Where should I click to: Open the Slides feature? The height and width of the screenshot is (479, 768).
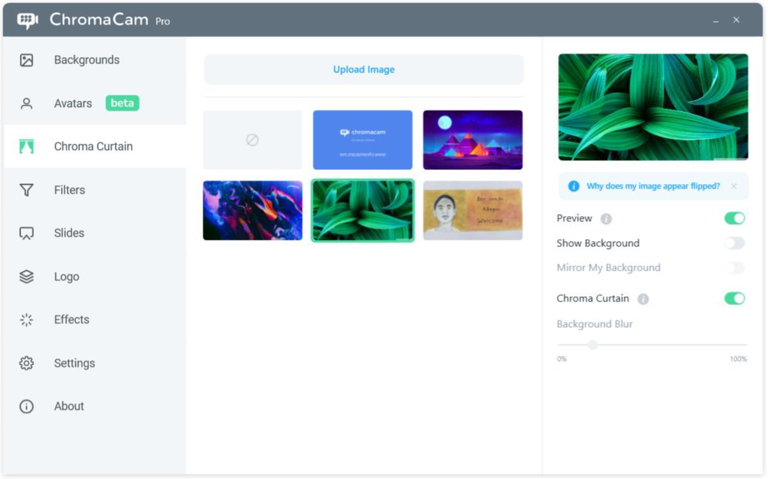pyautogui.click(x=69, y=233)
